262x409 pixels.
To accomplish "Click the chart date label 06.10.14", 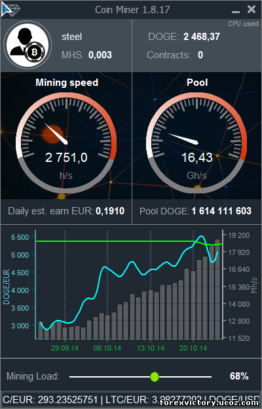I will click(107, 348).
